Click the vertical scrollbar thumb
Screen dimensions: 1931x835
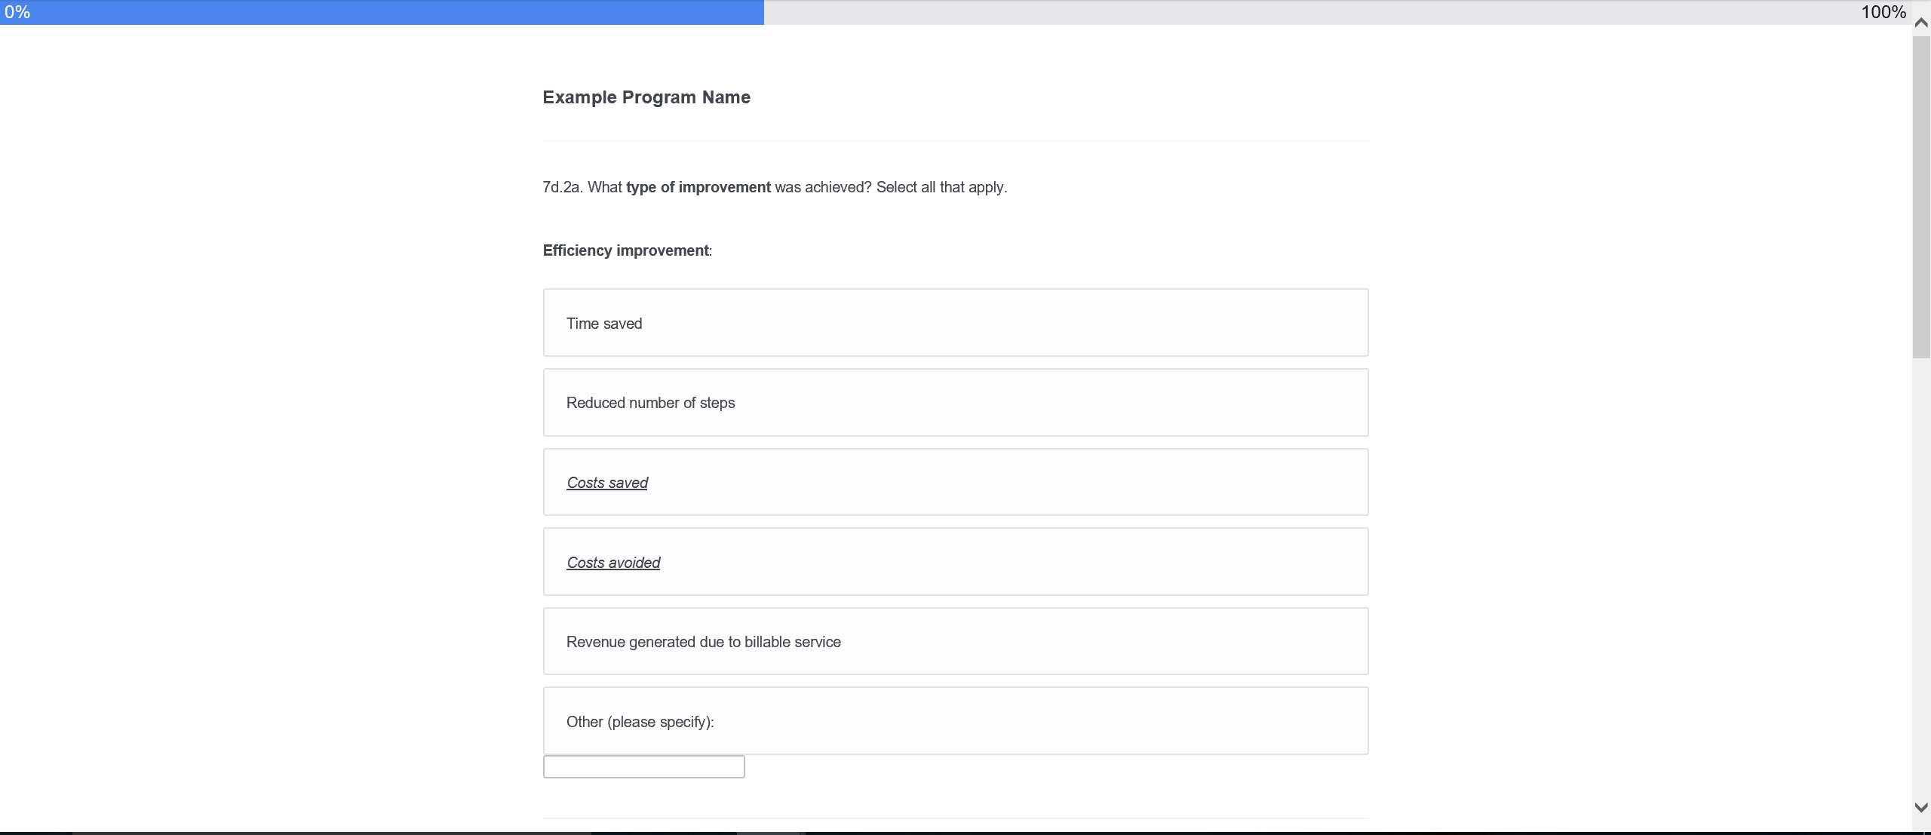[x=1921, y=196]
